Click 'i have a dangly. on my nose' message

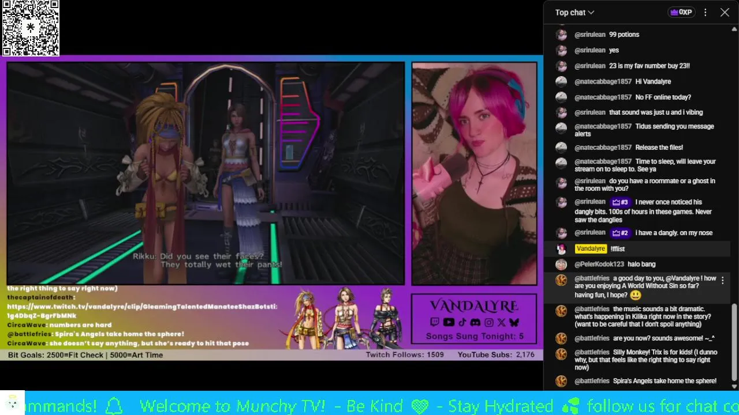(674, 233)
